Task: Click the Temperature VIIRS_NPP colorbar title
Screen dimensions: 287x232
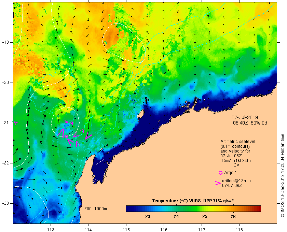Action: [x=193, y=201]
